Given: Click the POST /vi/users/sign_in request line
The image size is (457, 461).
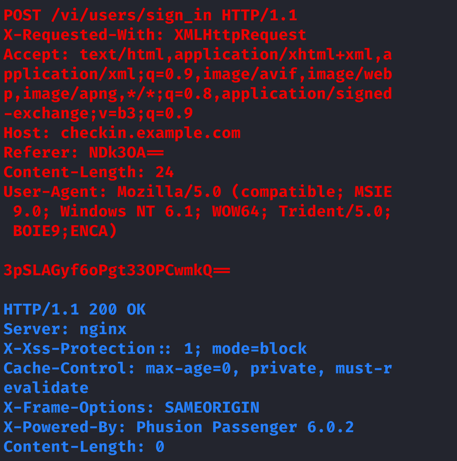Looking at the screenshot, I should [150, 15].
